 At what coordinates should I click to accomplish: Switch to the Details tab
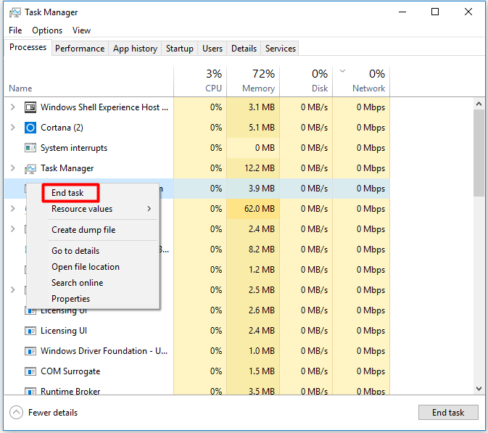tap(244, 49)
